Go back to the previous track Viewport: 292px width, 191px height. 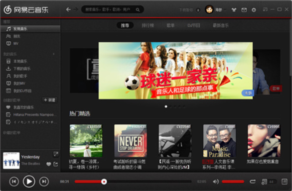[14, 182]
